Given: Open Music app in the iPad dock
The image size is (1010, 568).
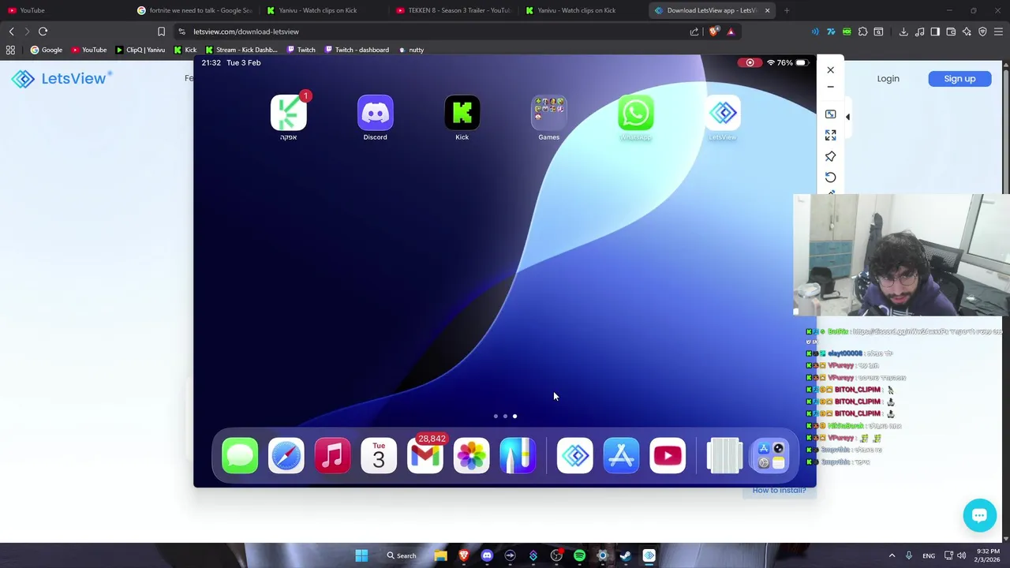Looking at the screenshot, I should point(332,456).
